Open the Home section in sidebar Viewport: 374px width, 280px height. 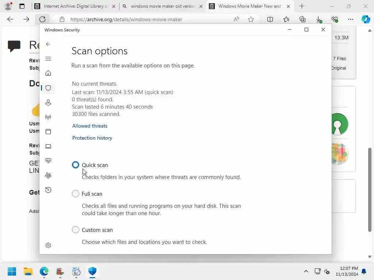pos(48,73)
